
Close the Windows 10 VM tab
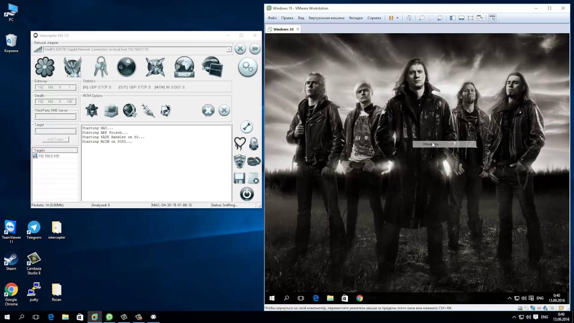pyautogui.click(x=297, y=29)
